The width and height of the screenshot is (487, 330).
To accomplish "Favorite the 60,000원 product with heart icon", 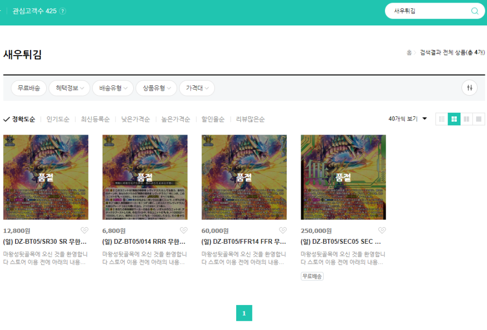I will (x=283, y=230).
